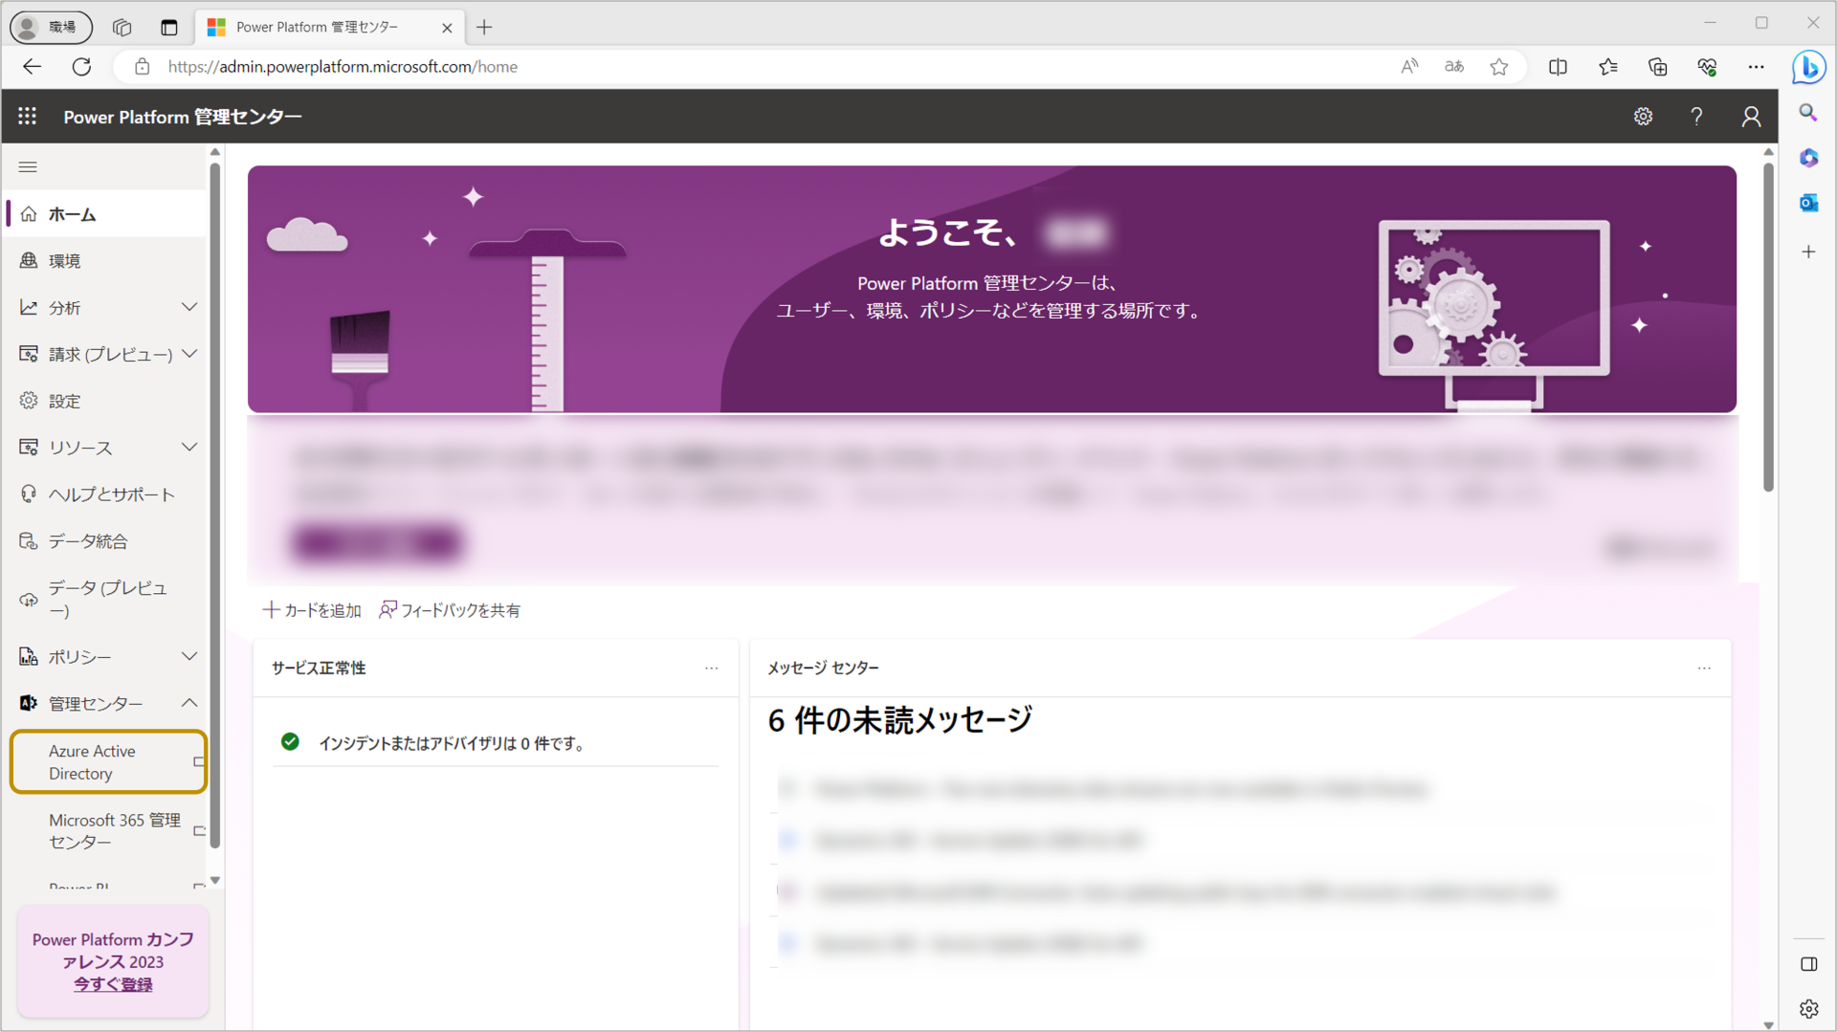Click the plus icon in Edge sidebar
The height and width of the screenshot is (1032, 1837).
click(x=1808, y=252)
